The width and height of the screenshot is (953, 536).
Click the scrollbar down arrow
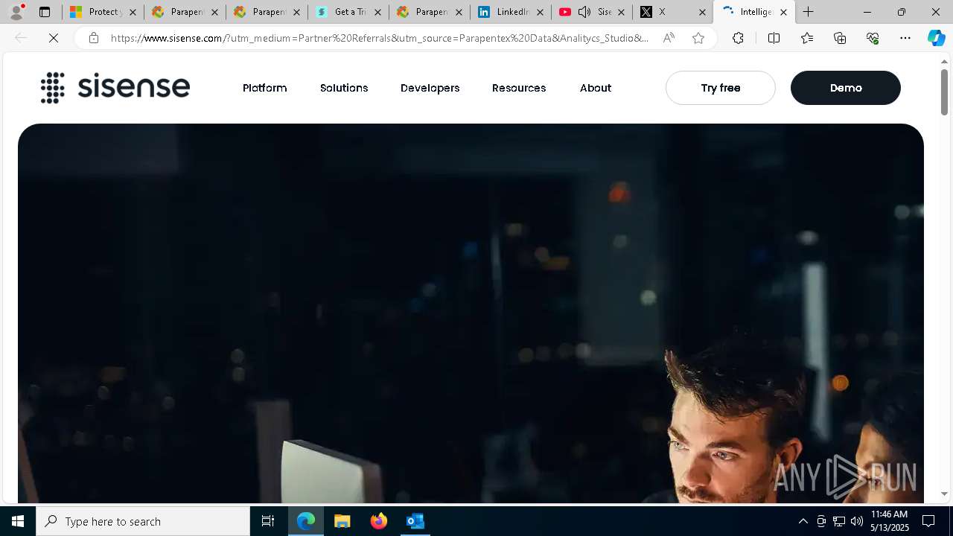pos(944,494)
